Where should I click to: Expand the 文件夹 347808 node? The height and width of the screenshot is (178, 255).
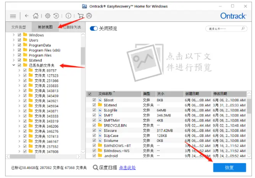point(19,151)
